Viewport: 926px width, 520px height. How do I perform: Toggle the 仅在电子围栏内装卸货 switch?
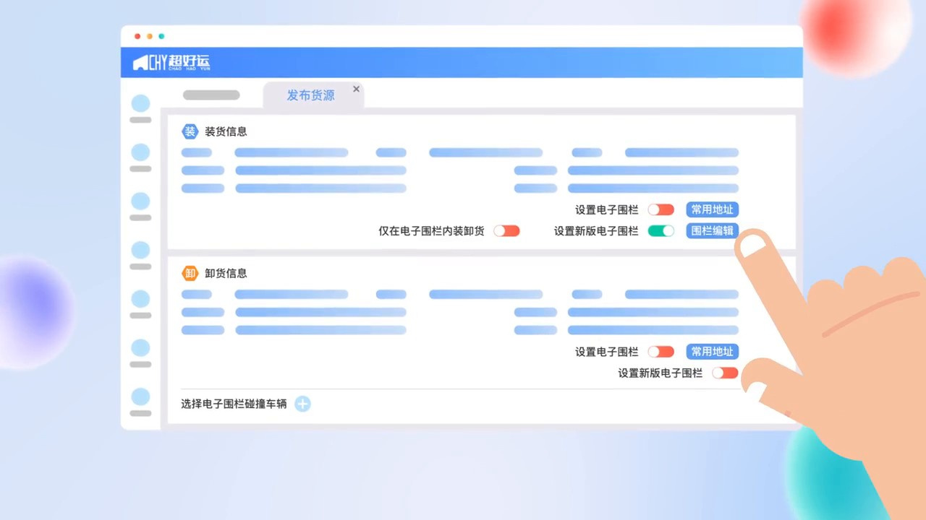pyautogui.click(x=506, y=231)
